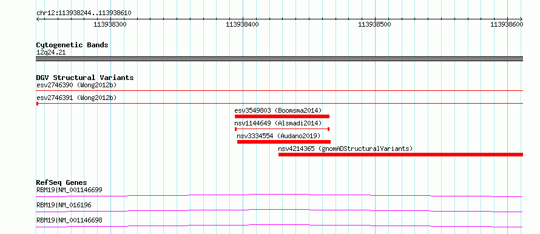Collapse the RefSeq Genes track header
Screen dimensions: 540x234
pyautogui.click(x=62, y=182)
